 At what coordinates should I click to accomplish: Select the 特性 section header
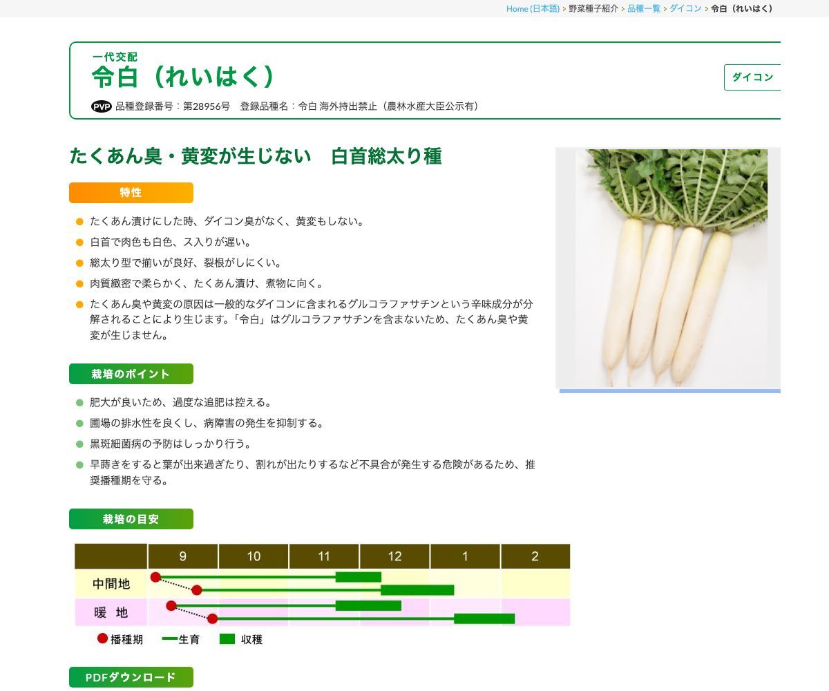[131, 192]
